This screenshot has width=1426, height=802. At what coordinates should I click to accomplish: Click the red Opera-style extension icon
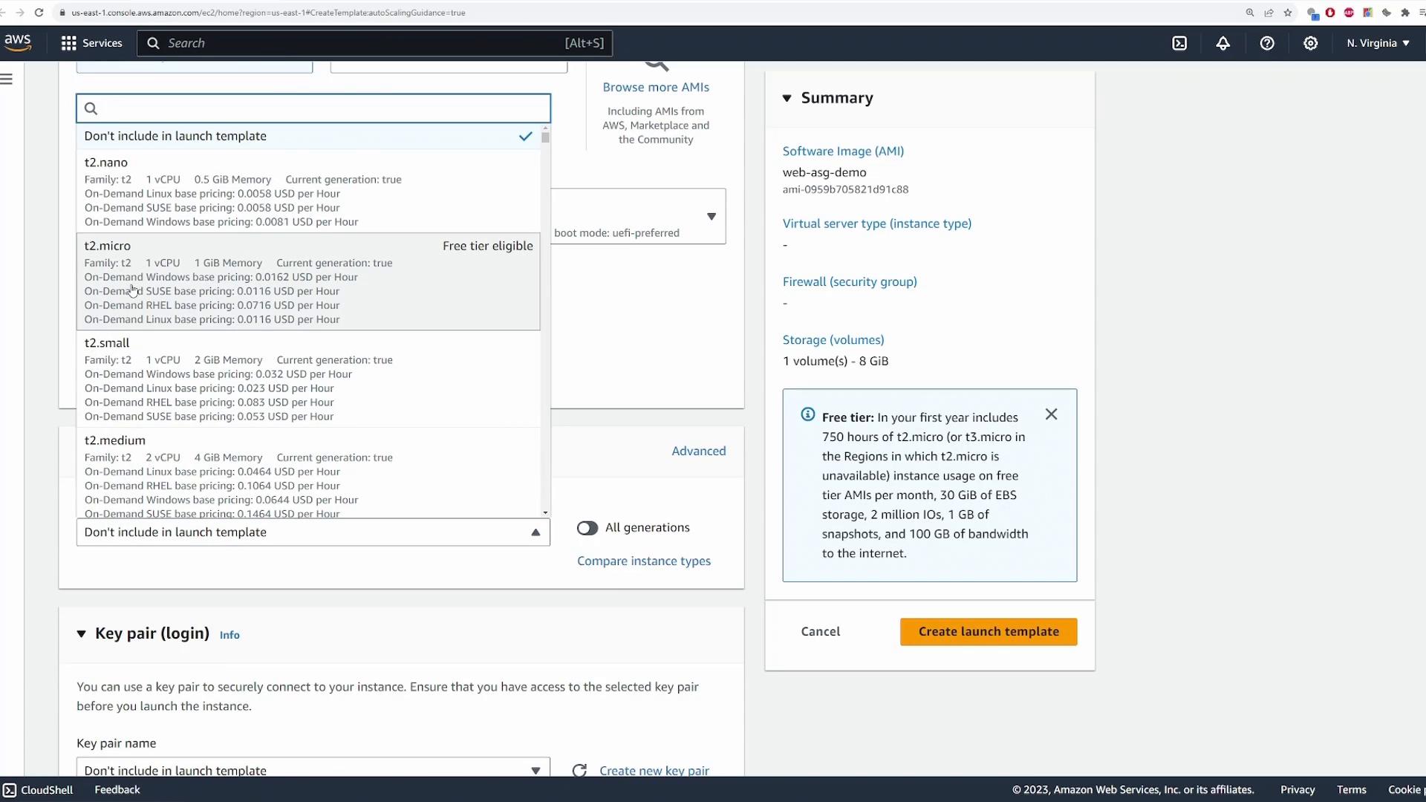pos(1330,13)
